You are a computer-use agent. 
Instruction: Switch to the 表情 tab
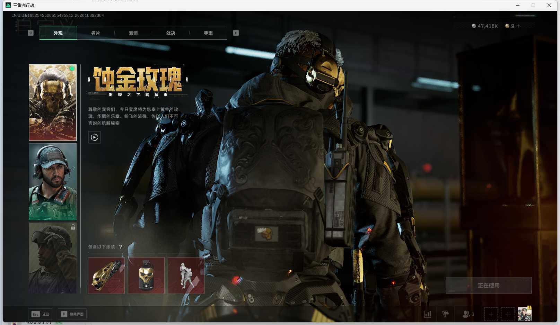tap(133, 33)
